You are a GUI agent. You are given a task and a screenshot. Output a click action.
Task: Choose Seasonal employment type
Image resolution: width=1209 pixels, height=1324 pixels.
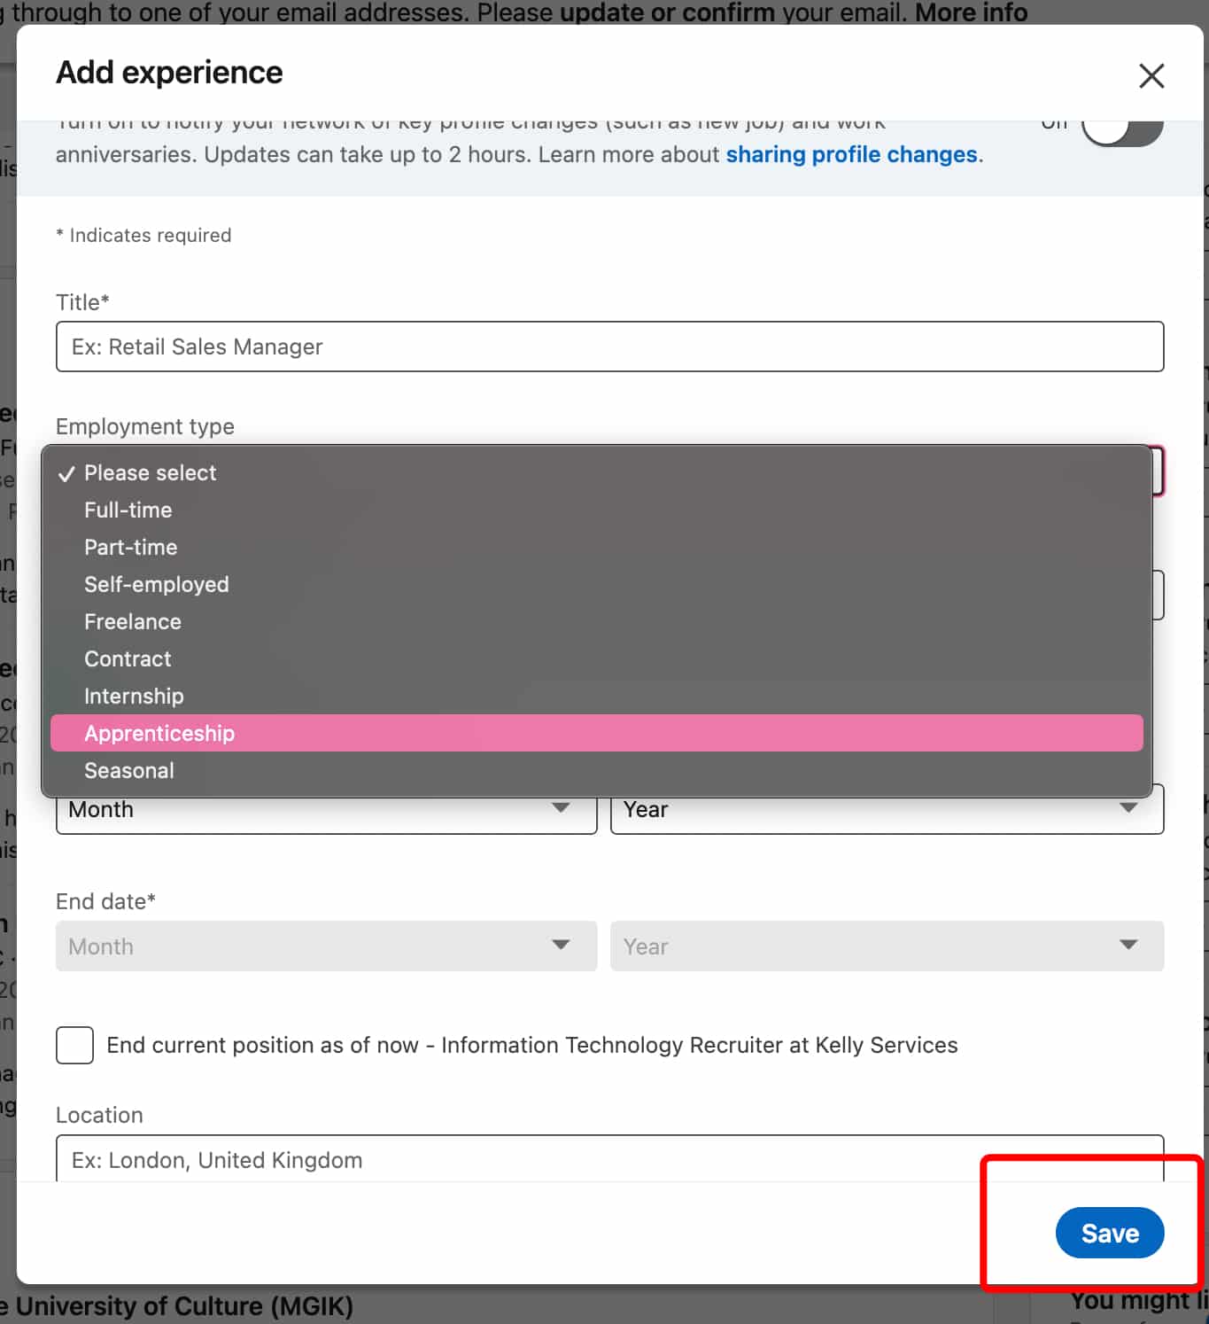coord(128,770)
